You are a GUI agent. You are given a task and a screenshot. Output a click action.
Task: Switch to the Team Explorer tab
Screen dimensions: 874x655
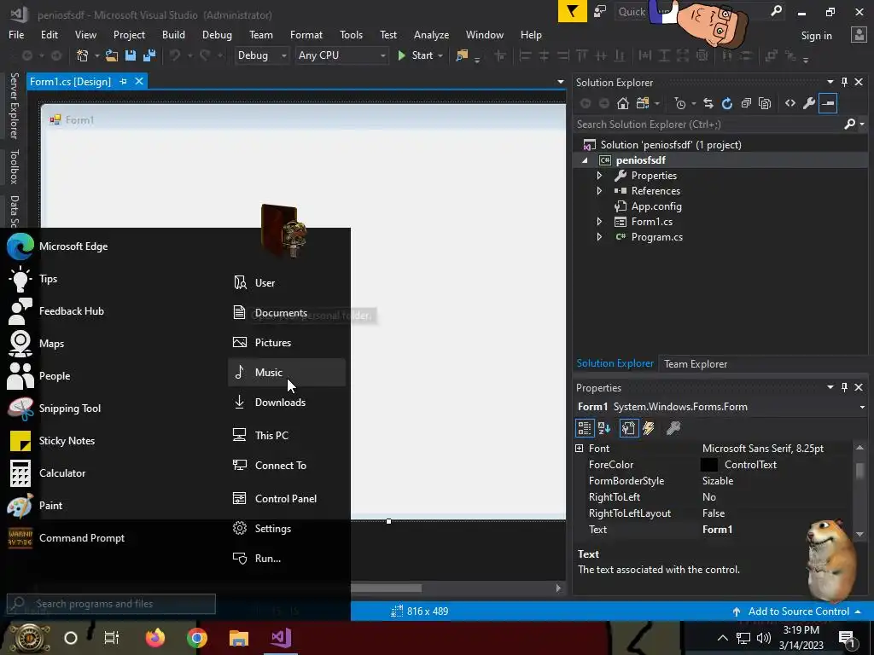pos(695,363)
